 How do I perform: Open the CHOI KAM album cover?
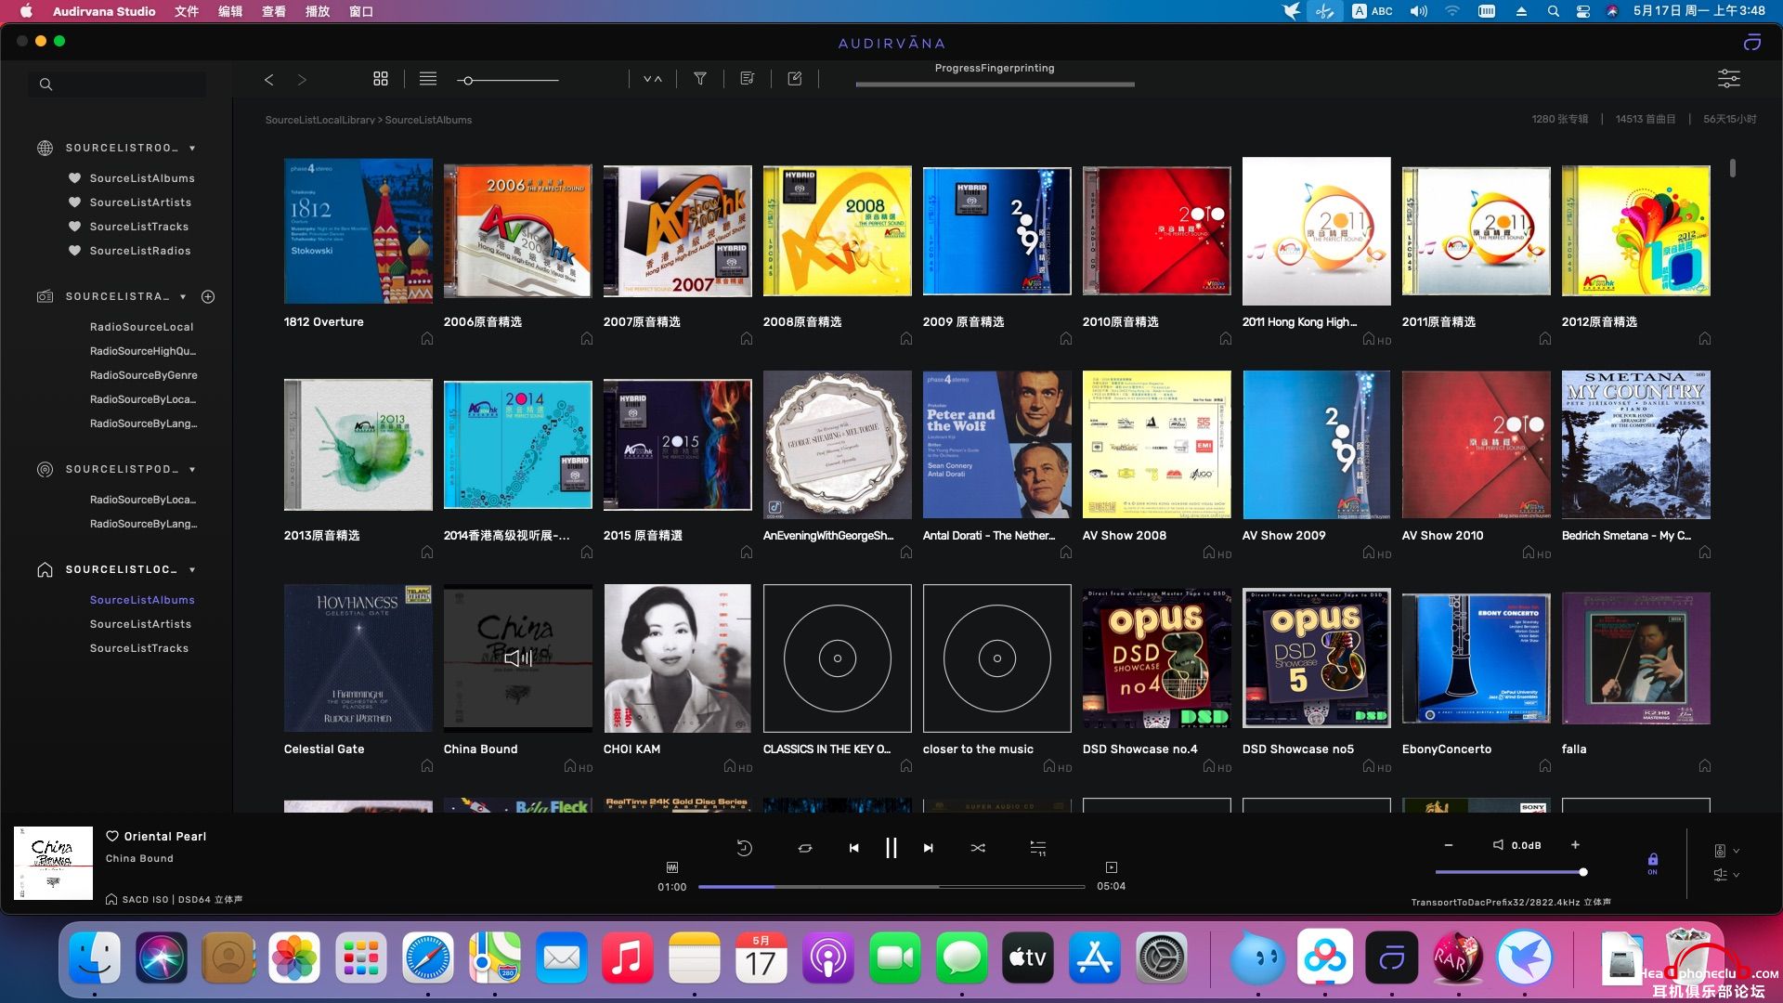click(678, 658)
